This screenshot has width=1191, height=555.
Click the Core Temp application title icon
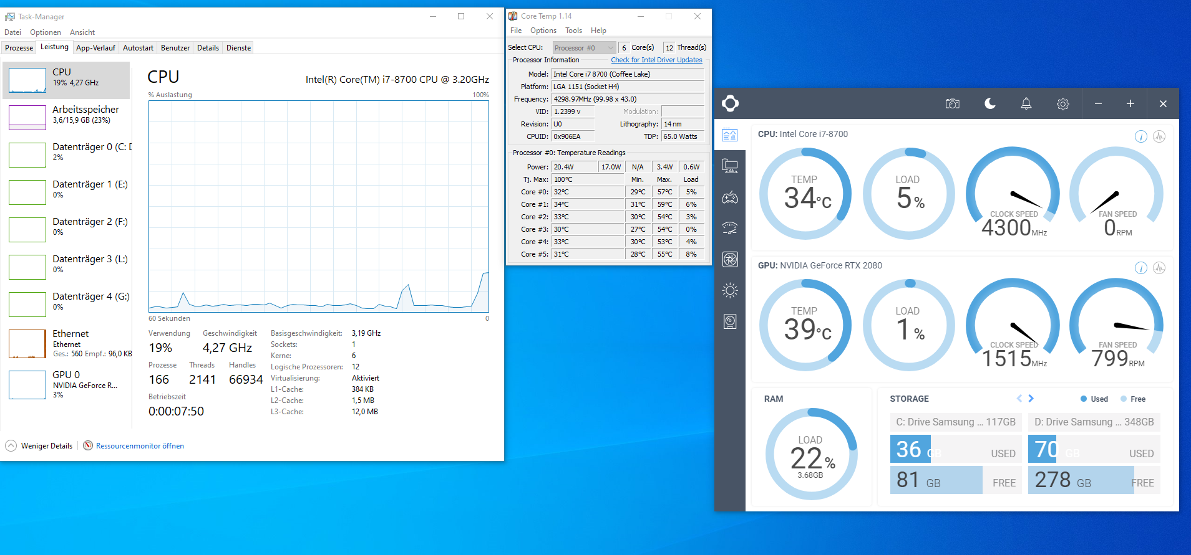click(513, 16)
